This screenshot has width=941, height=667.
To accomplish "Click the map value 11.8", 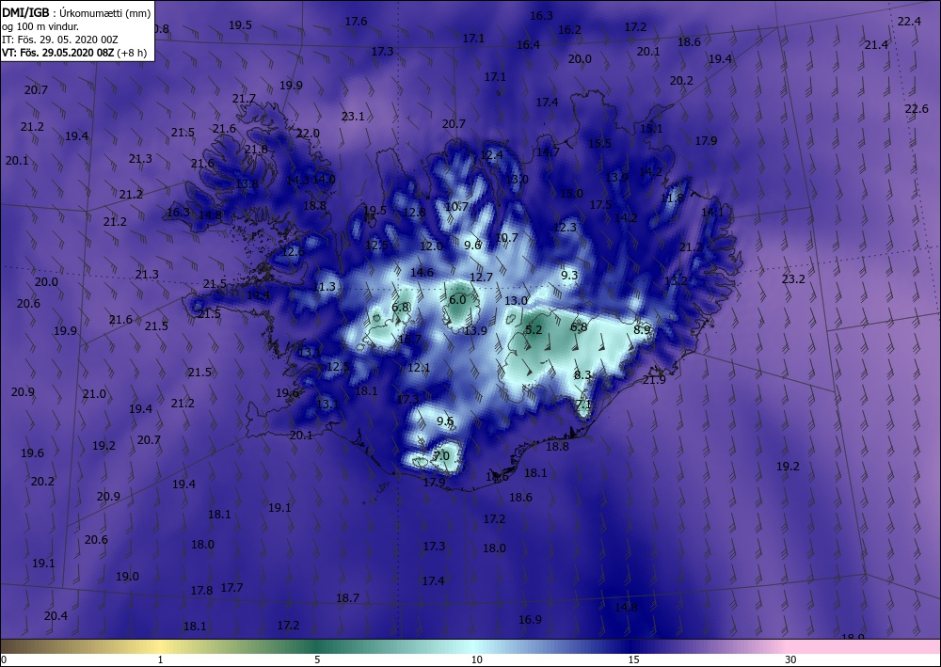I will point(672,198).
